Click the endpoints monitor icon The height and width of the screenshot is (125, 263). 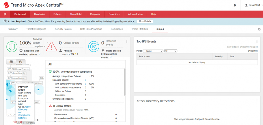pyautogui.click(x=21, y=51)
